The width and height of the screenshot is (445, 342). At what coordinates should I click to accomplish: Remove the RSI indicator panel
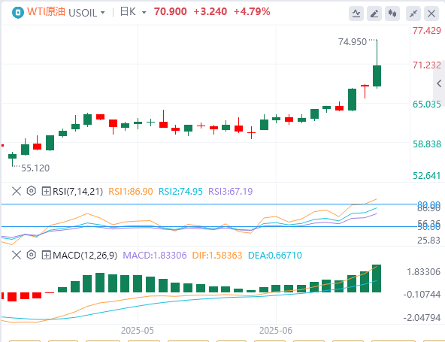click(x=17, y=191)
